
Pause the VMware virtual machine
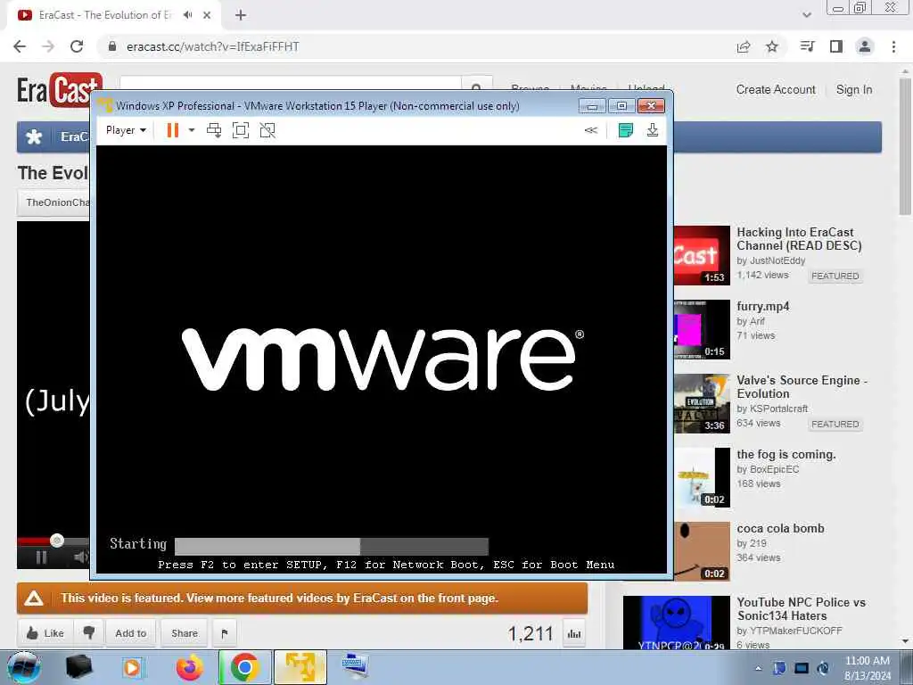click(x=172, y=130)
